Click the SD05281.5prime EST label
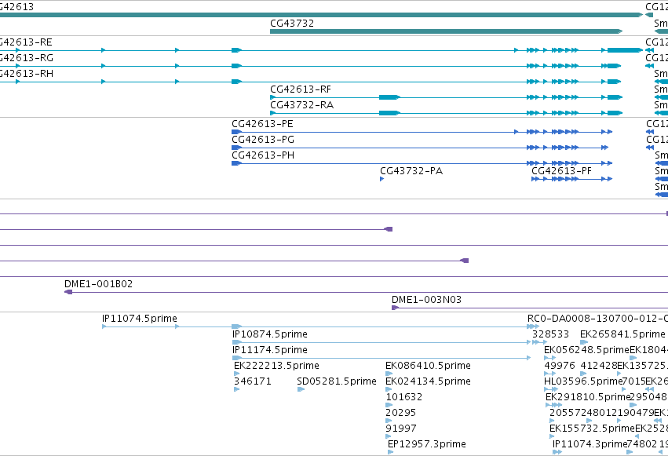Viewport: 668px width, 456px height. (337, 381)
